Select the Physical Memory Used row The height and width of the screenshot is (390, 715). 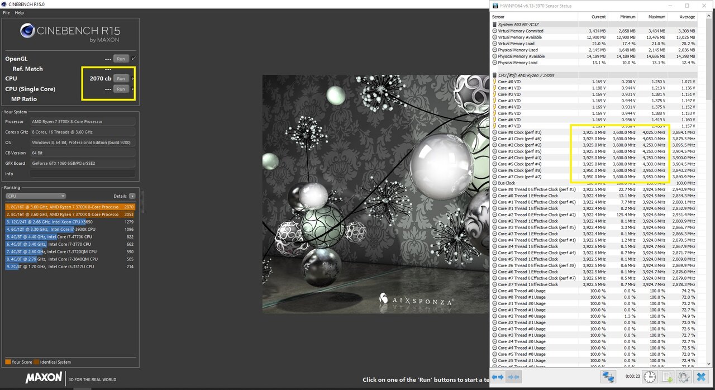coord(595,50)
